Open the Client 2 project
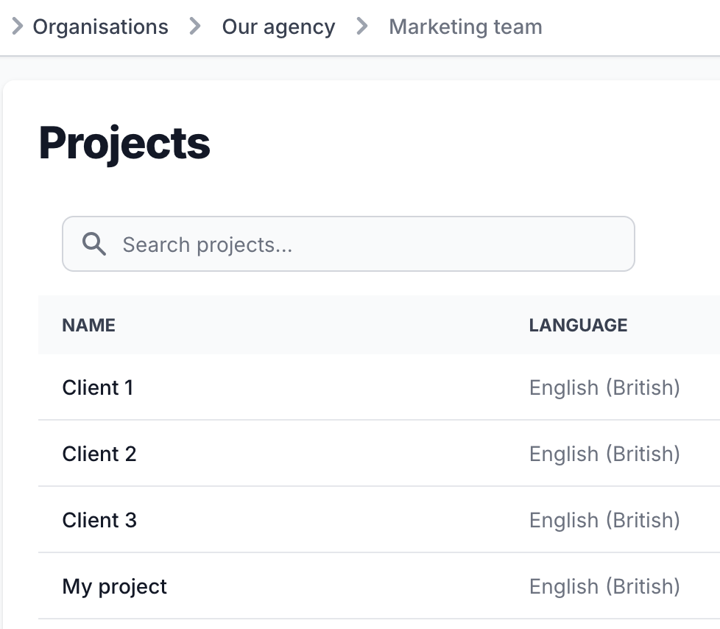Screen dimensions: 720x629 pyautogui.click(x=99, y=454)
